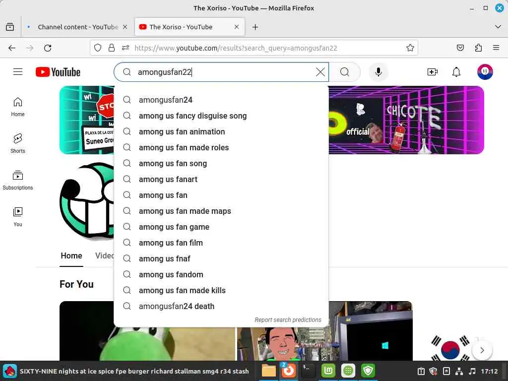Open Firefox Pocket save icon
Image resolution: width=508 pixels, height=381 pixels.
point(460,48)
